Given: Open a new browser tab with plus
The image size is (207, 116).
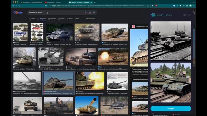Looking at the screenshot, I should click(x=95, y=2).
